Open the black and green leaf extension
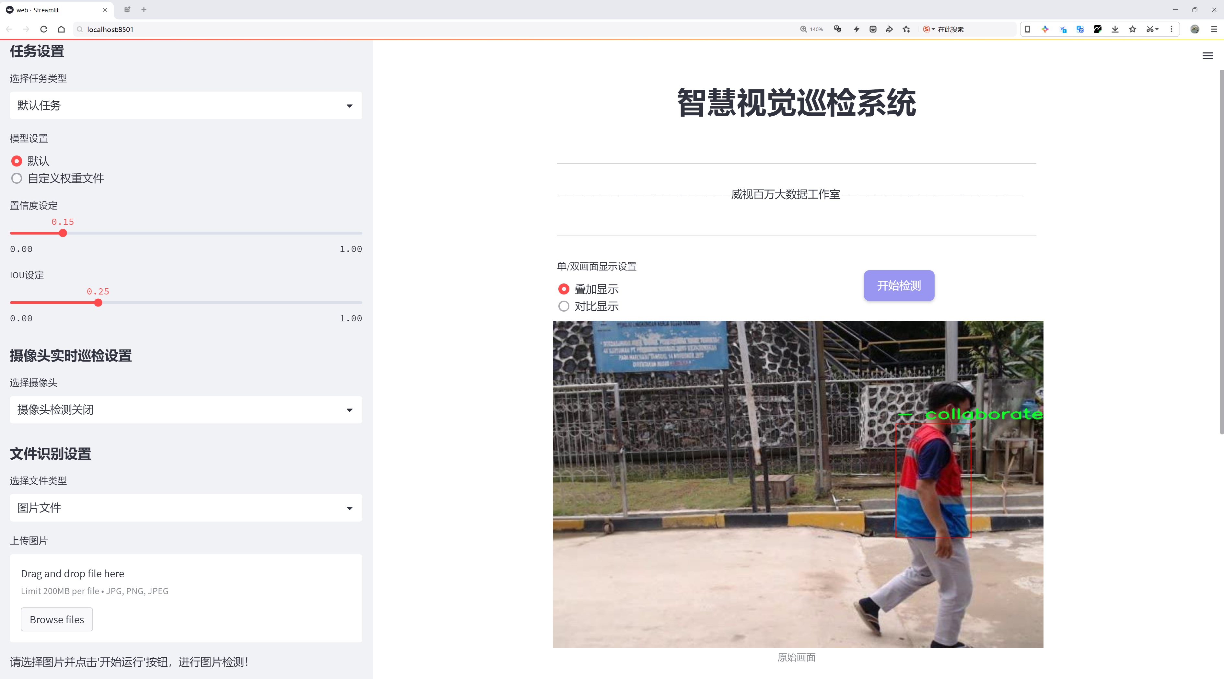The width and height of the screenshot is (1224, 679). click(x=1098, y=29)
